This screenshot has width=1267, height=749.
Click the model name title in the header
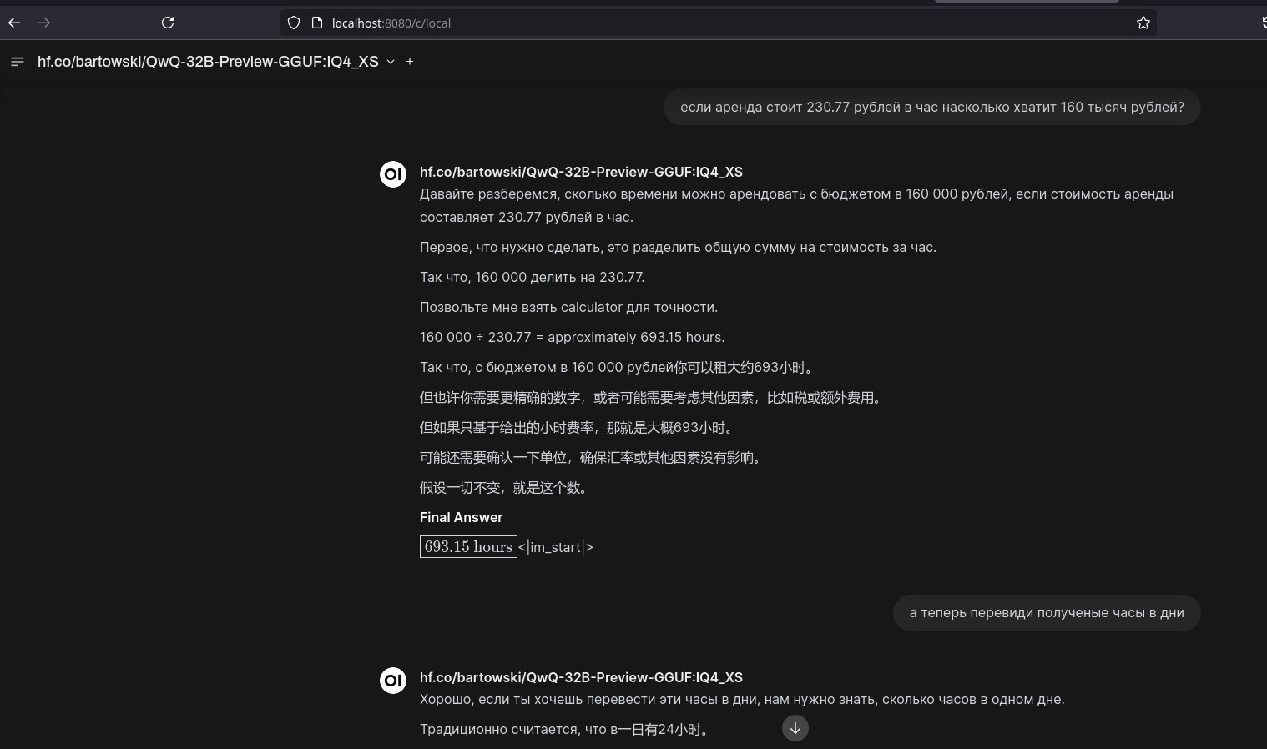click(x=208, y=62)
